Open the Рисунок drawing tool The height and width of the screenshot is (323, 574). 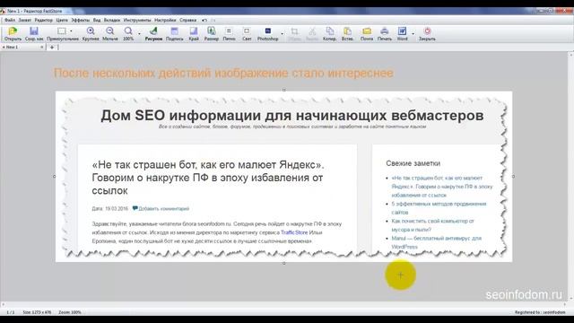(x=153, y=34)
